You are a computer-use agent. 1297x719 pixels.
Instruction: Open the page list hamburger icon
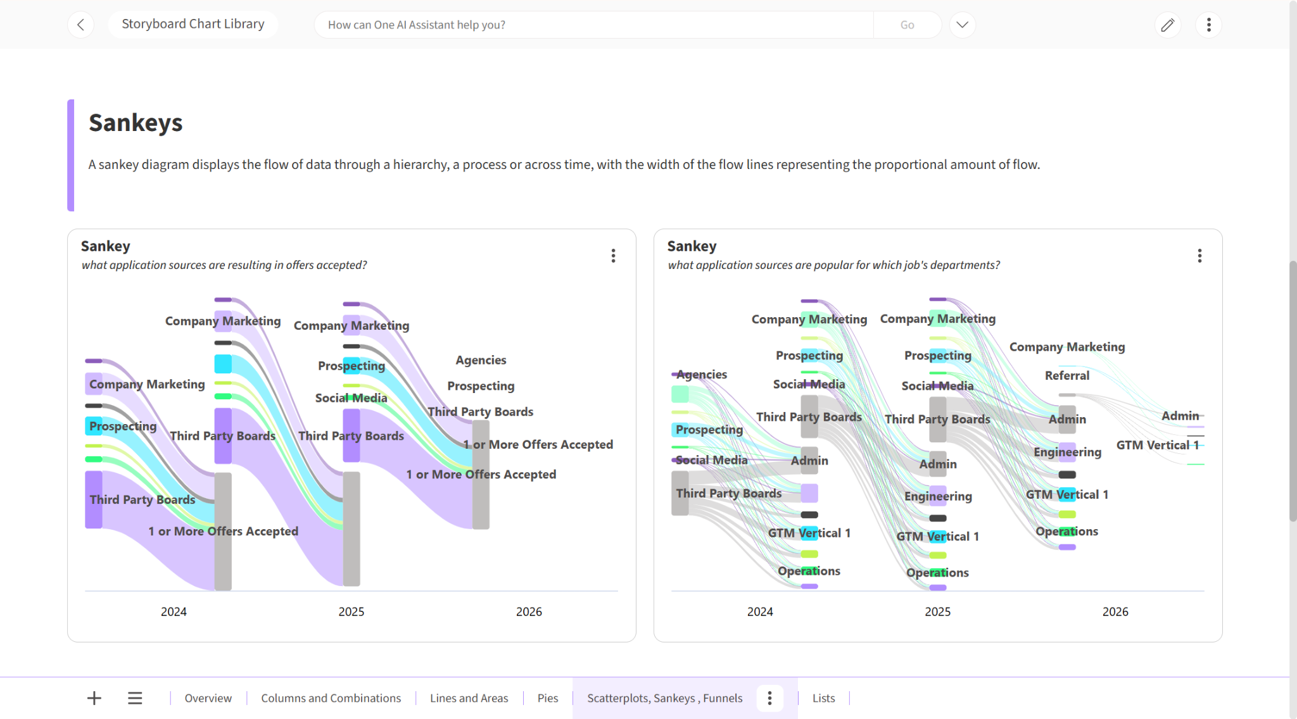pyautogui.click(x=135, y=698)
